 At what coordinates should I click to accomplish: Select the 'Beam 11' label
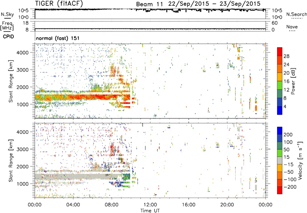[x=149, y=4]
